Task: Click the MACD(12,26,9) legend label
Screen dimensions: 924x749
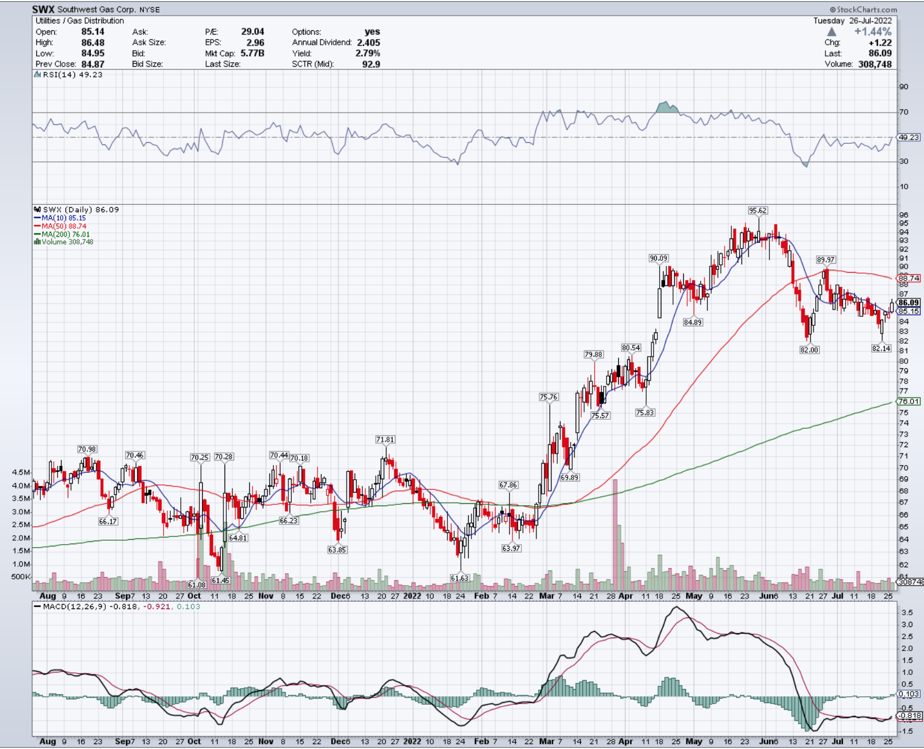Action: pos(74,606)
